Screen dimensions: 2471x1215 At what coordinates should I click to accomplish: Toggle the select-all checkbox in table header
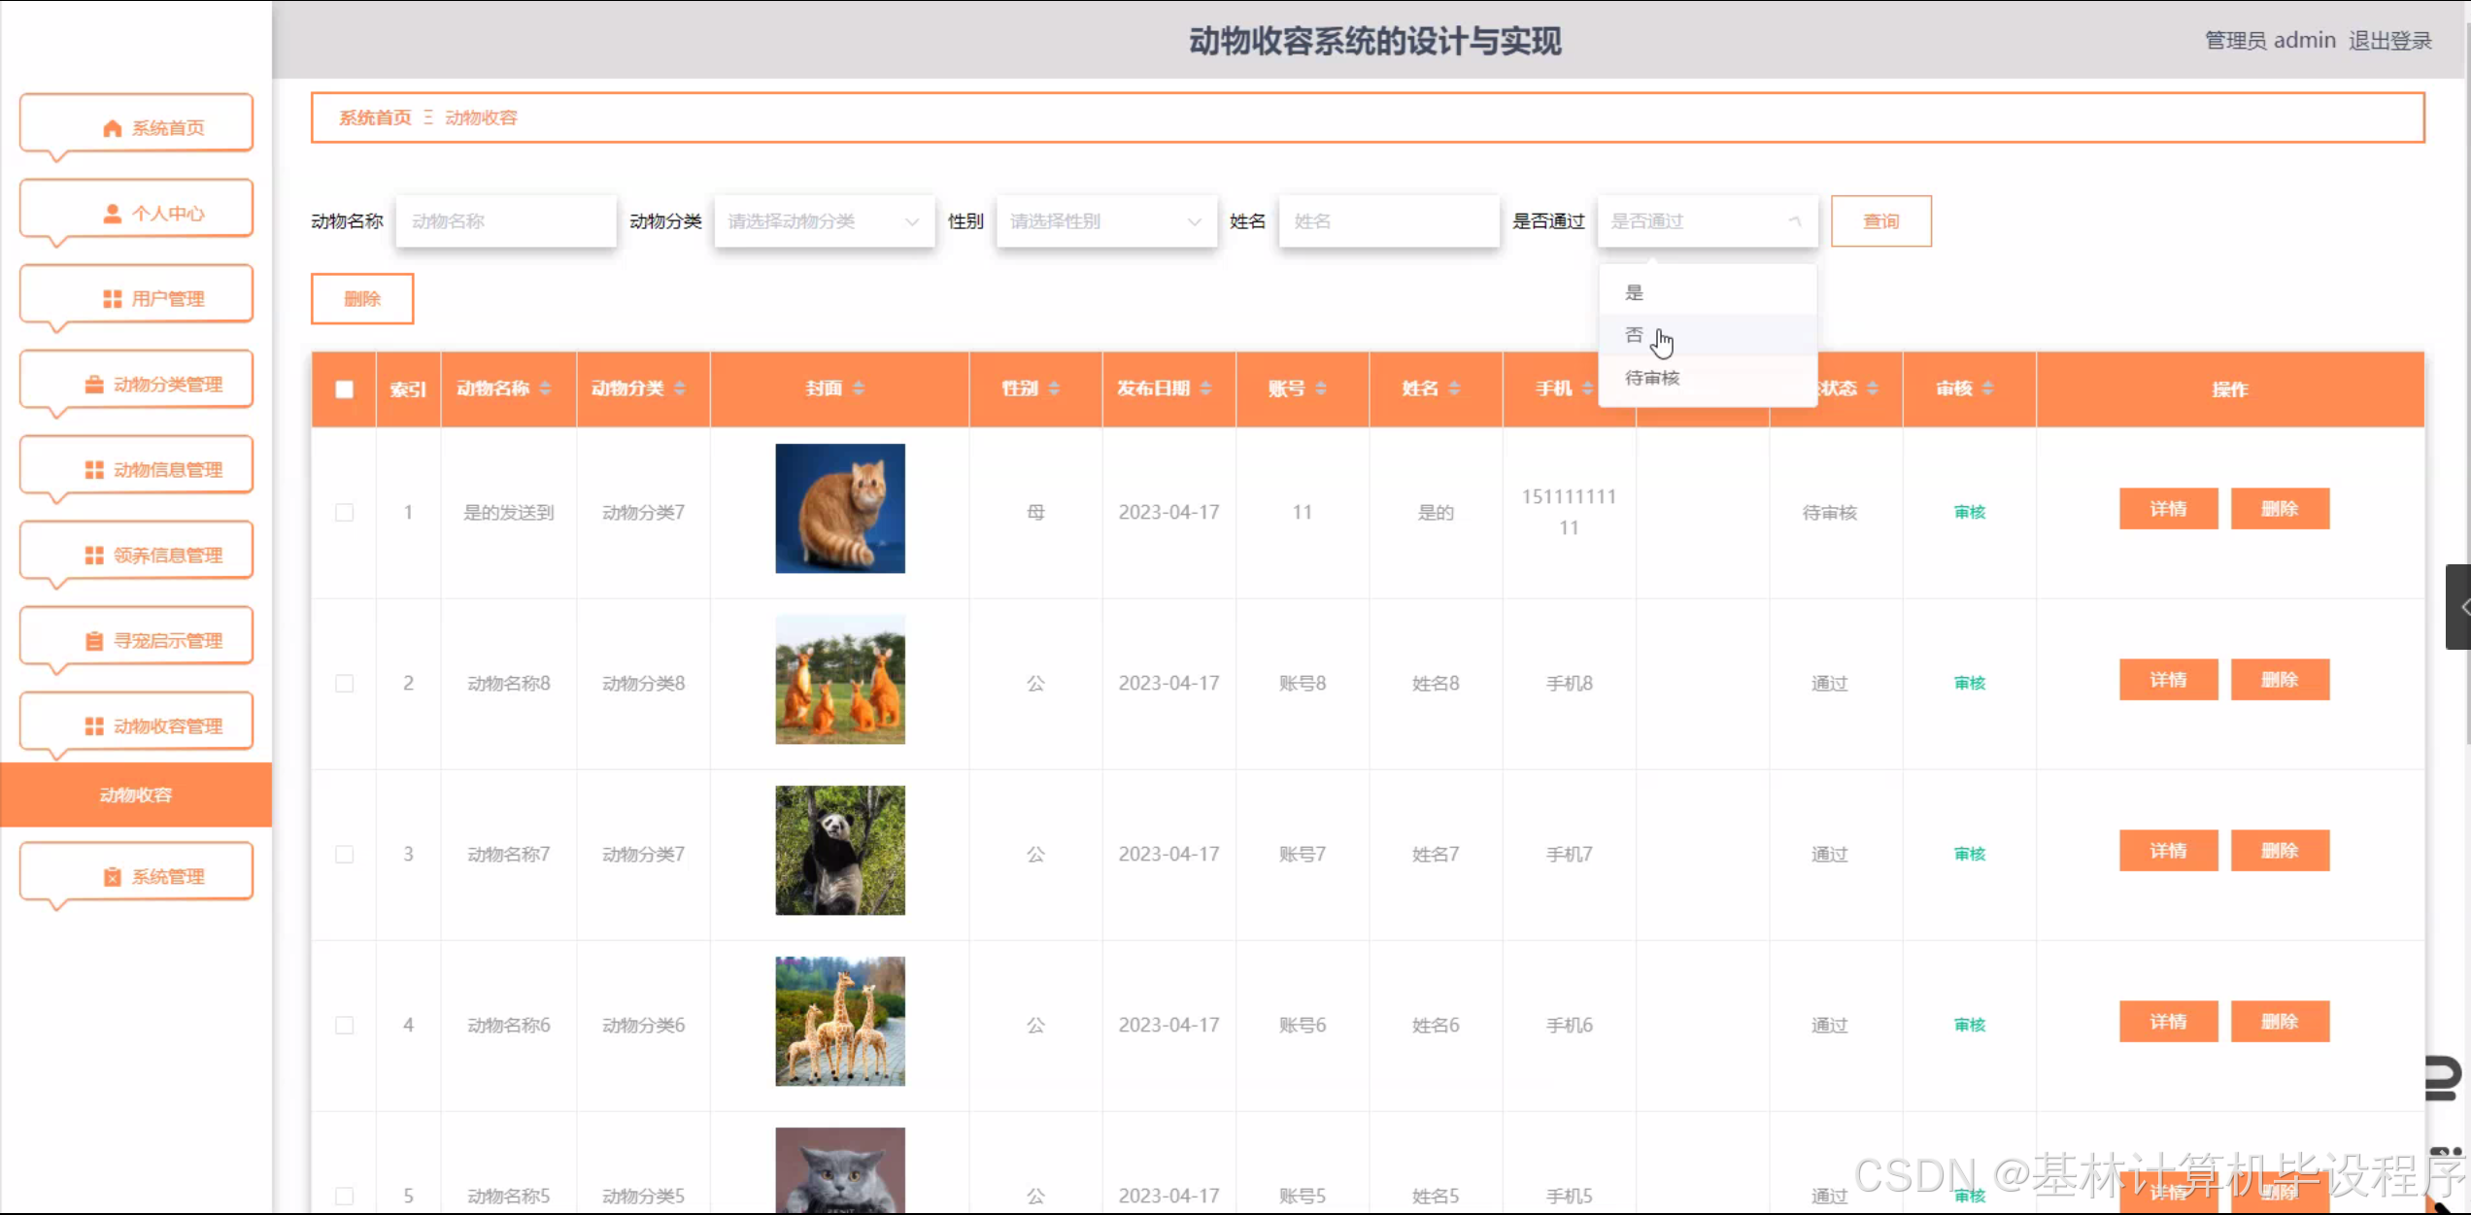(344, 389)
